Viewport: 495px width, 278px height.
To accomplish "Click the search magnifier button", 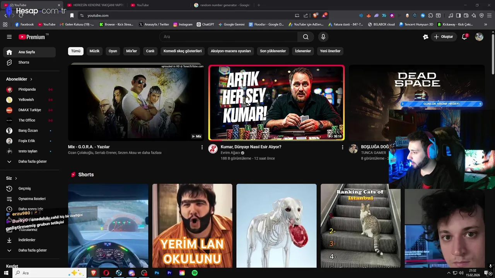I will pos(306,37).
